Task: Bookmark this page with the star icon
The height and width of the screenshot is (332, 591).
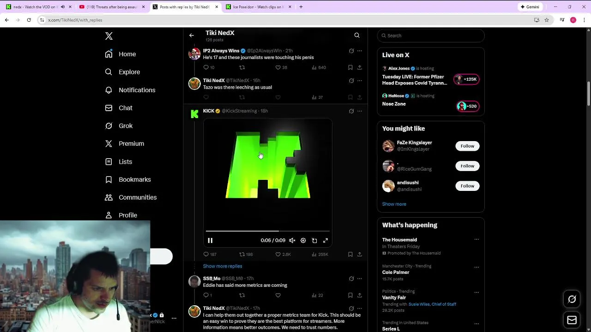Action: click(x=547, y=20)
